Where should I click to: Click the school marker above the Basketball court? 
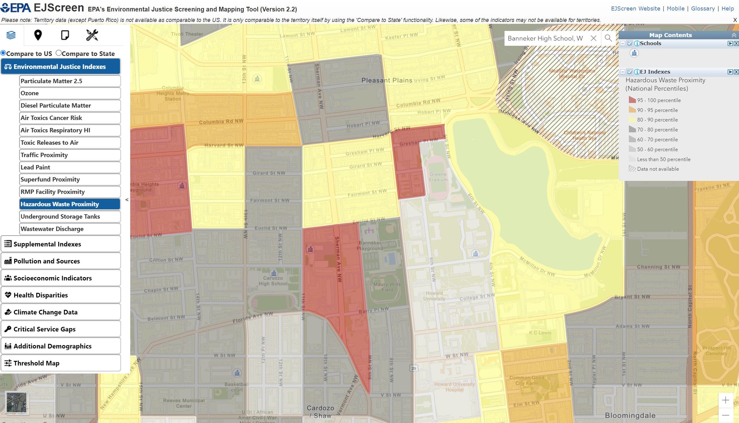pyautogui.click(x=237, y=373)
